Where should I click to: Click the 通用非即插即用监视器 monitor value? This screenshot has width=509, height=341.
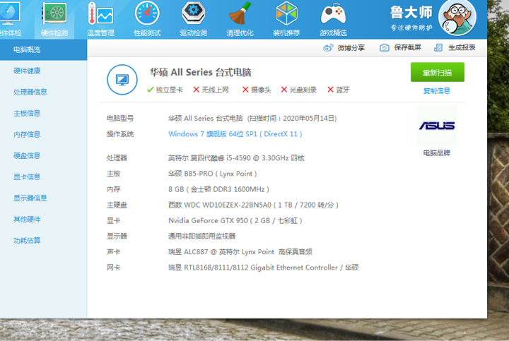[202, 237]
